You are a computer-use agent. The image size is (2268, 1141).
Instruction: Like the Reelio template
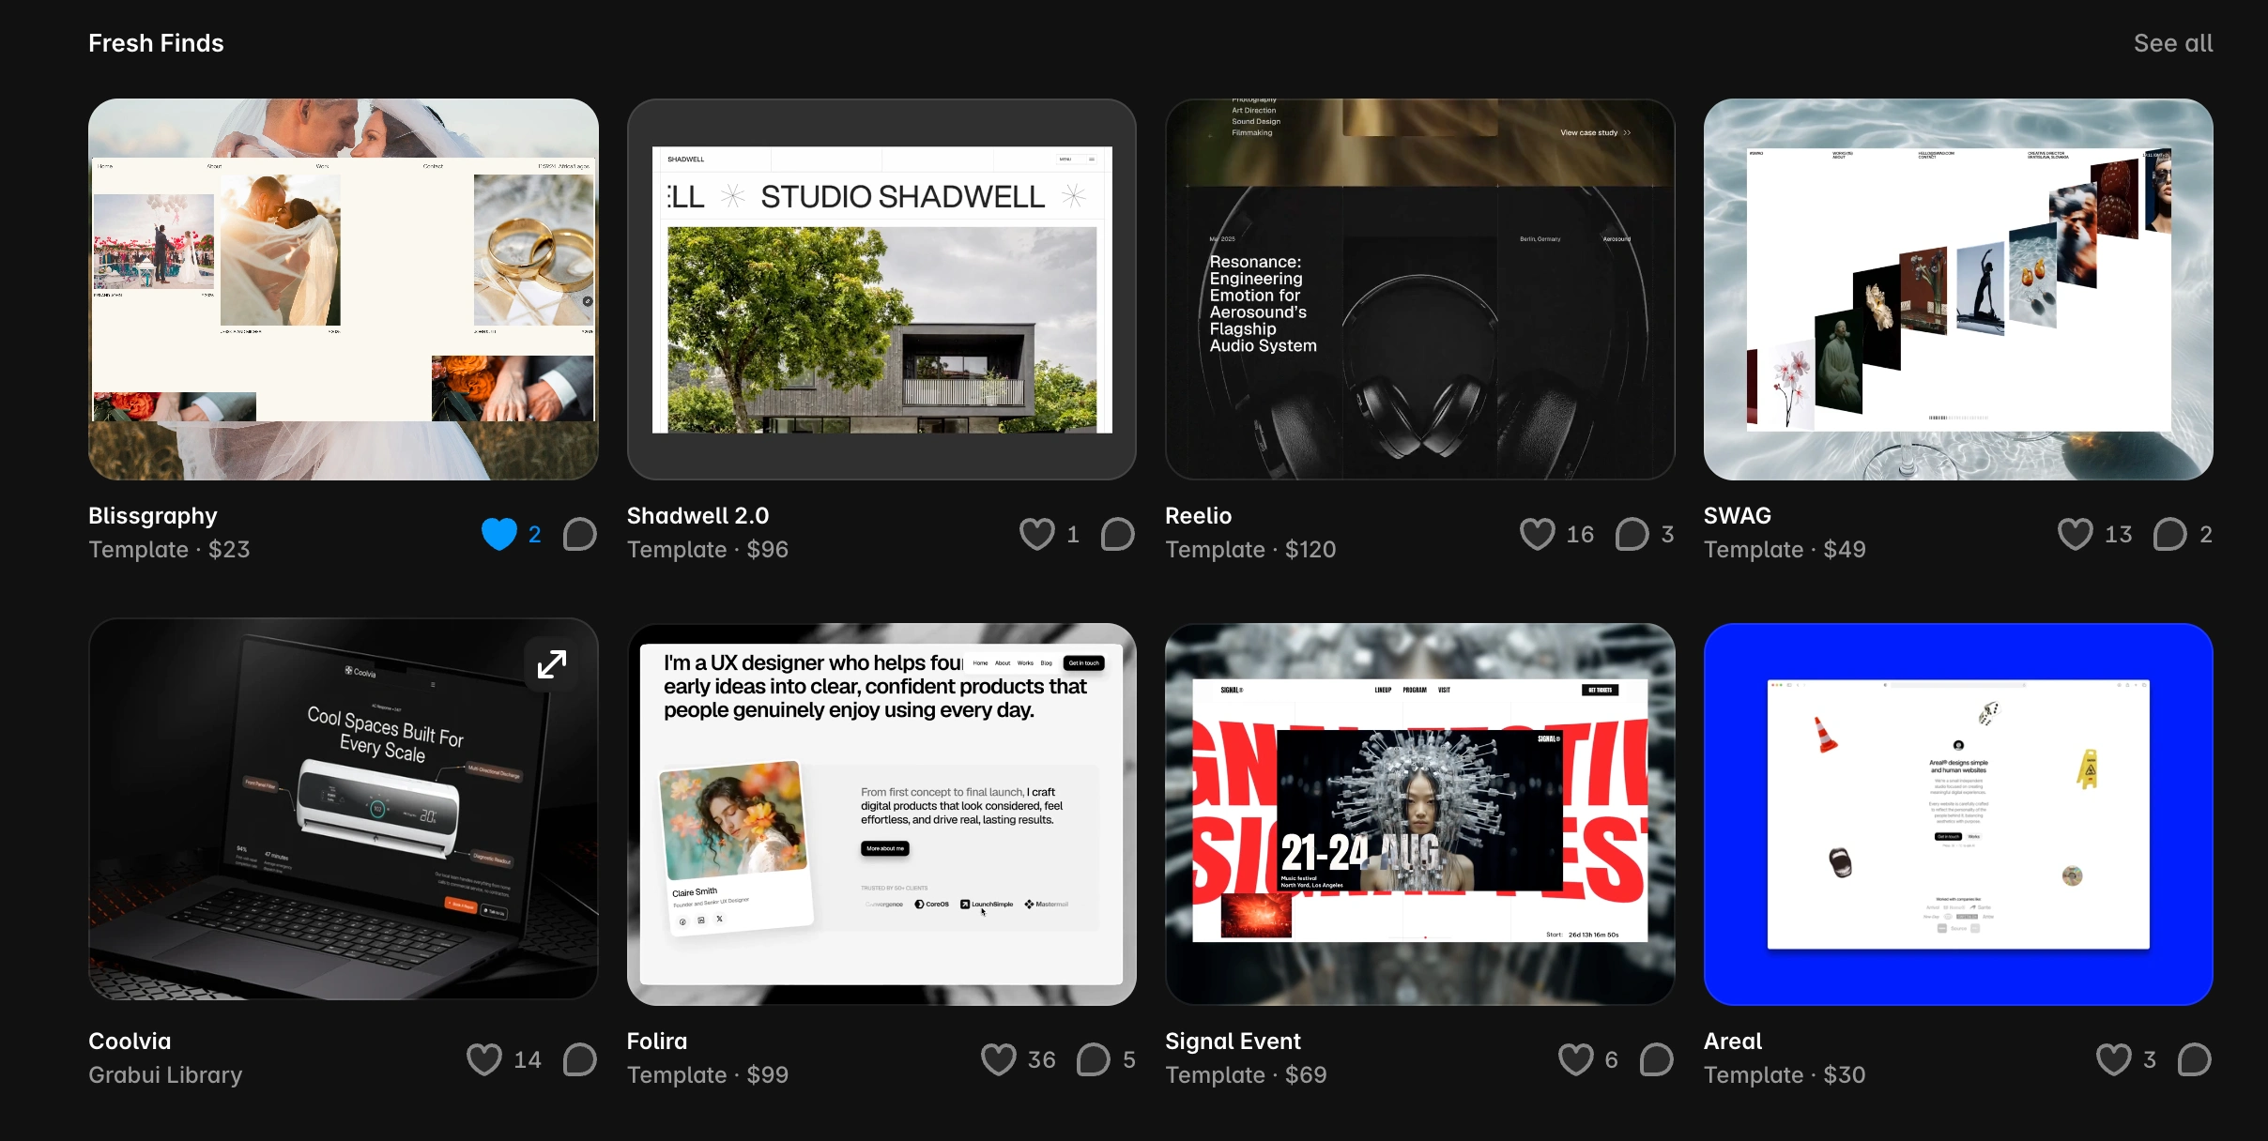1538,534
